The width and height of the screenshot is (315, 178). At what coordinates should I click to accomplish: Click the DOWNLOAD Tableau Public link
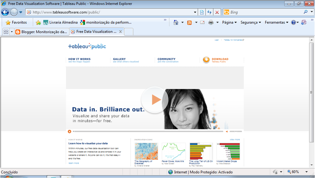220,60
